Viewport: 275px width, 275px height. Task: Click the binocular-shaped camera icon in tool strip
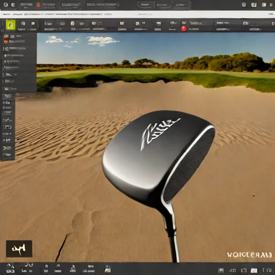click(x=7, y=127)
